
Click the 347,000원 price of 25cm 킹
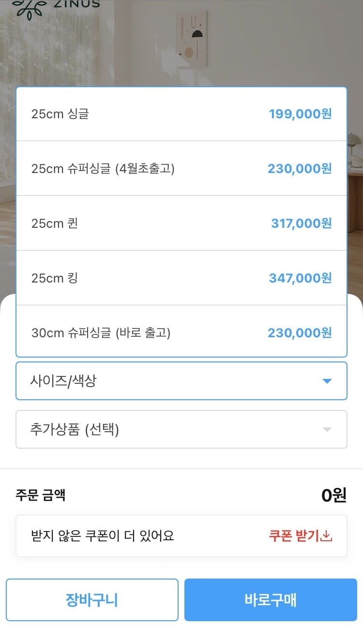point(300,278)
